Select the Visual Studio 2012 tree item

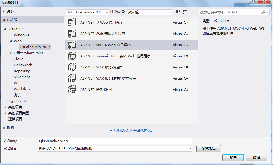[x=35, y=47]
